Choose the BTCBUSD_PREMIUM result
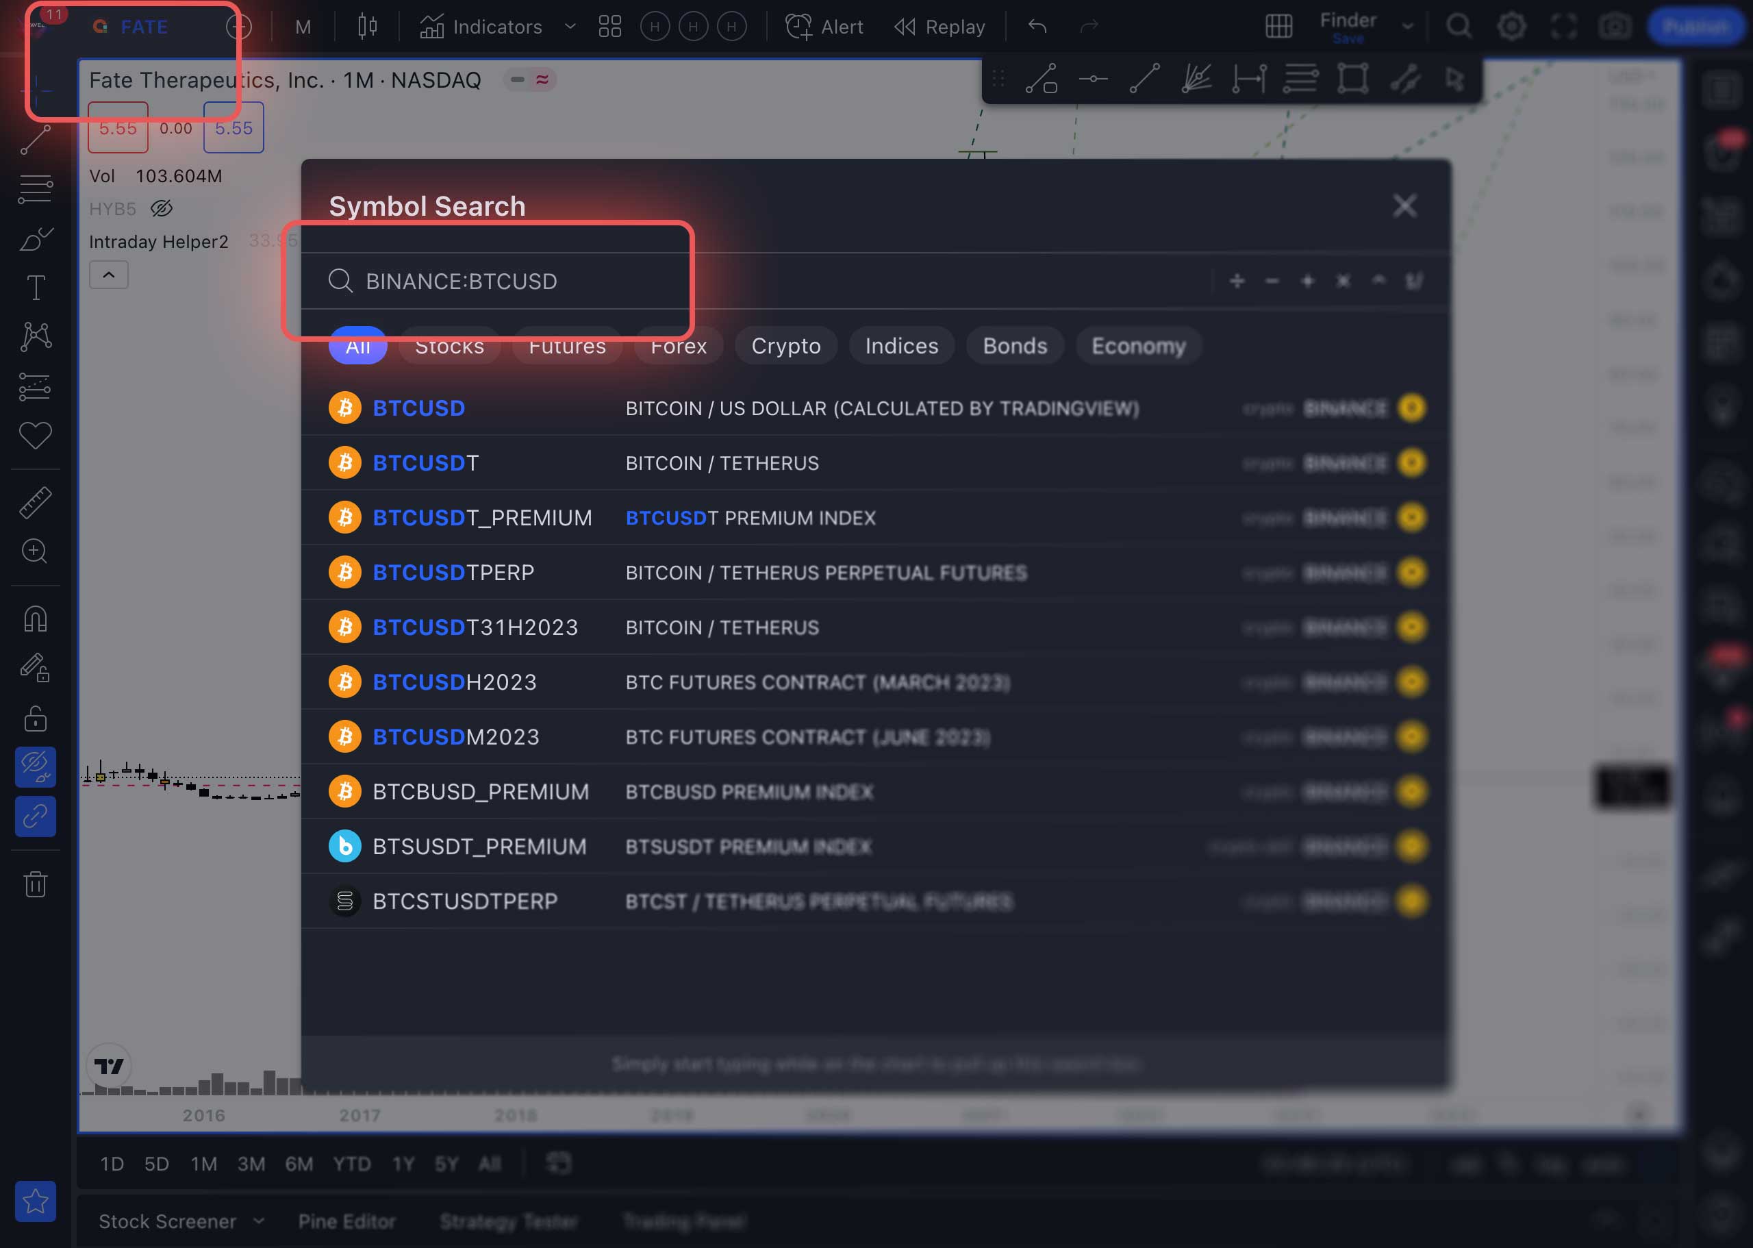The height and width of the screenshot is (1248, 1753). [x=876, y=792]
